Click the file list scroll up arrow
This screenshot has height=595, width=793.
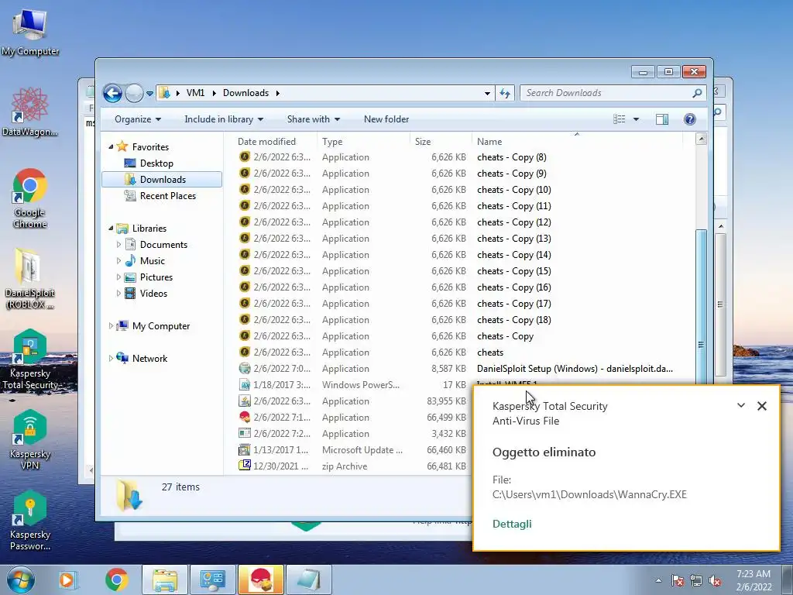701,139
